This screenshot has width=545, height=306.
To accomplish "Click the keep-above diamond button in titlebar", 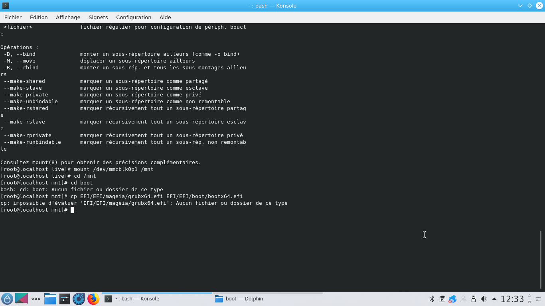I will (530, 6).
